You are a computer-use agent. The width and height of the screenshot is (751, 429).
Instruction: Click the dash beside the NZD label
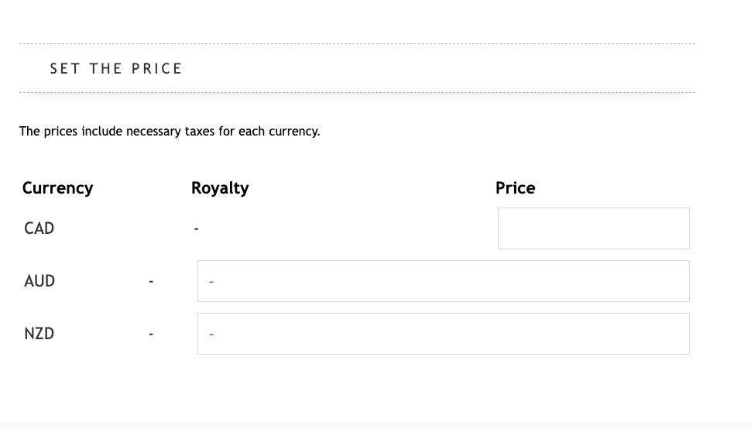[151, 335]
